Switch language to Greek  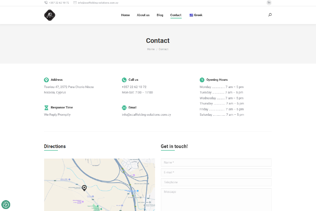[196, 15]
